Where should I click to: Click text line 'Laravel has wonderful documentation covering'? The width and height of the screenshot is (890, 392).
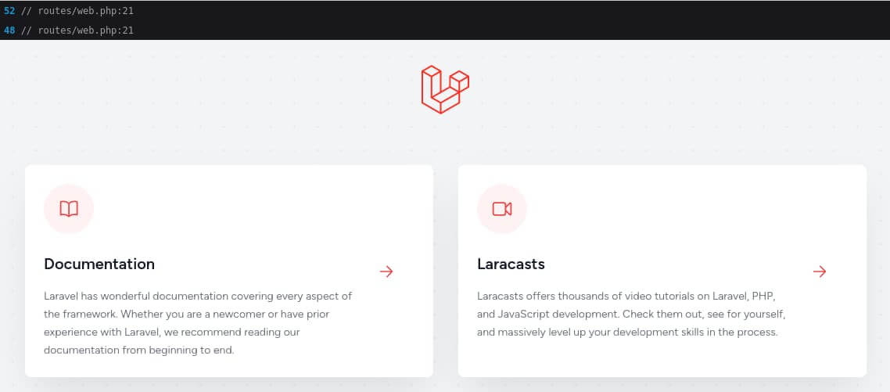point(198,296)
